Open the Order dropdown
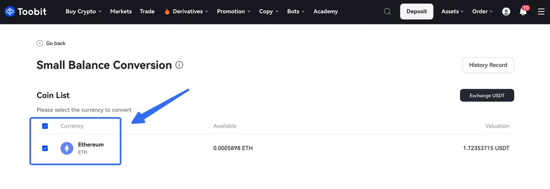The width and height of the screenshot is (550, 189). (482, 12)
